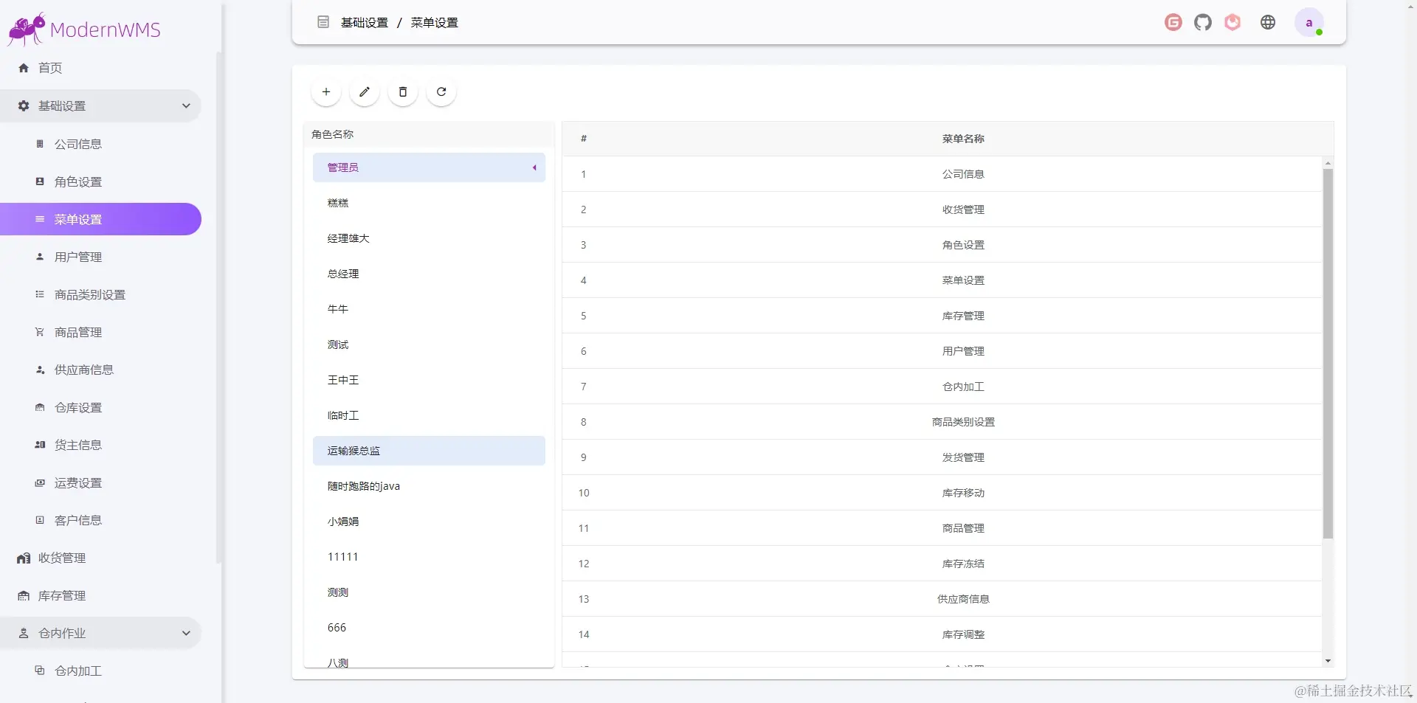This screenshot has height=703, width=1417.
Task: Click the trash delete icon
Action: click(403, 92)
